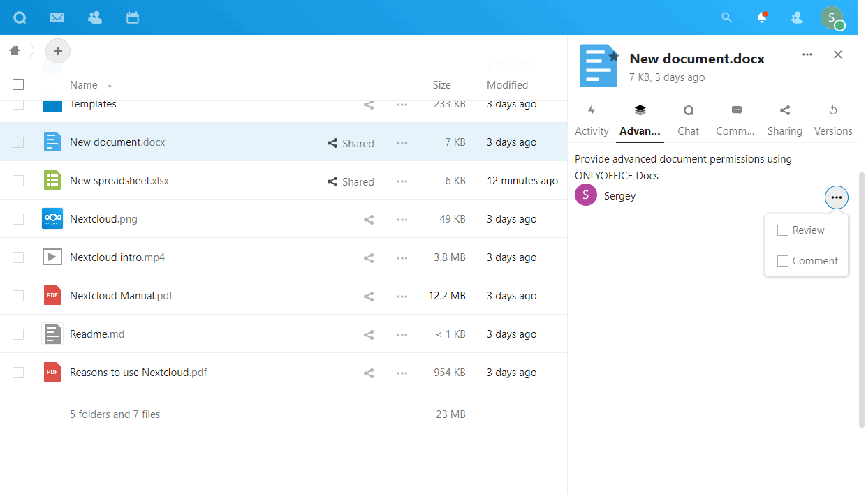The width and height of the screenshot is (866, 494).
Task: Click the sidebar vertical scrollbar
Action: pos(861,300)
